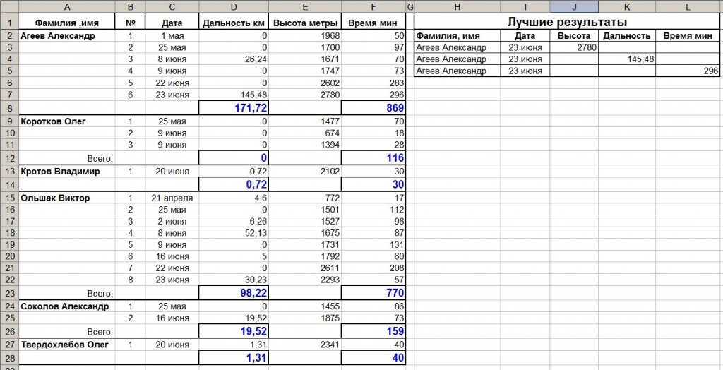Click the select-all corner box
This screenshot has height=370, width=723.
pos(9,6)
